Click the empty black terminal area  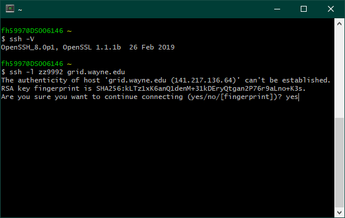coord(167,158)
